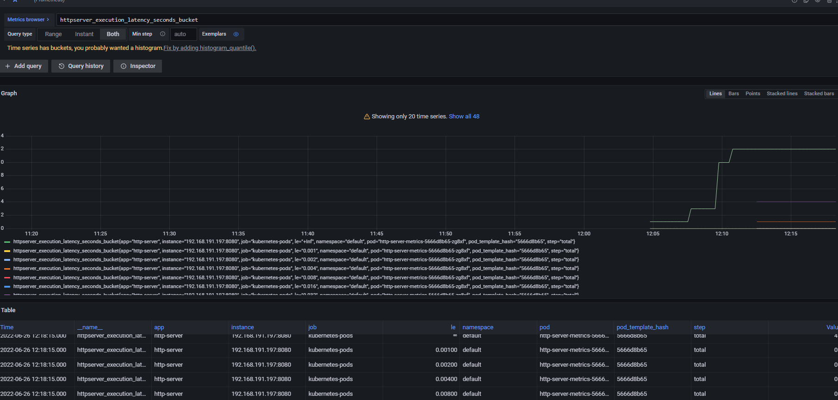This screenshot has width=838, height=400.
Task: Click green swatch of le="+Inf" series
Action: (7, 242)
